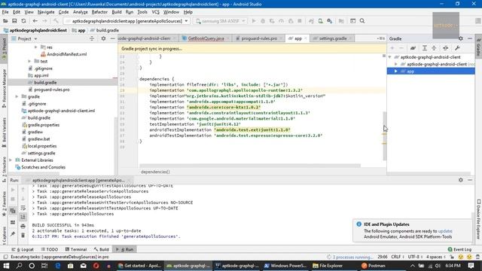Switch to GetBookQuery.java editor tab
The height and width of the screenshot is (271, 482).
206,38
